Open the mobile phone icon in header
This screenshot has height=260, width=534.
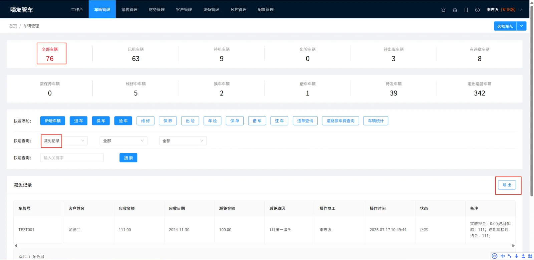pyautogui.click(x=466, y=10)
